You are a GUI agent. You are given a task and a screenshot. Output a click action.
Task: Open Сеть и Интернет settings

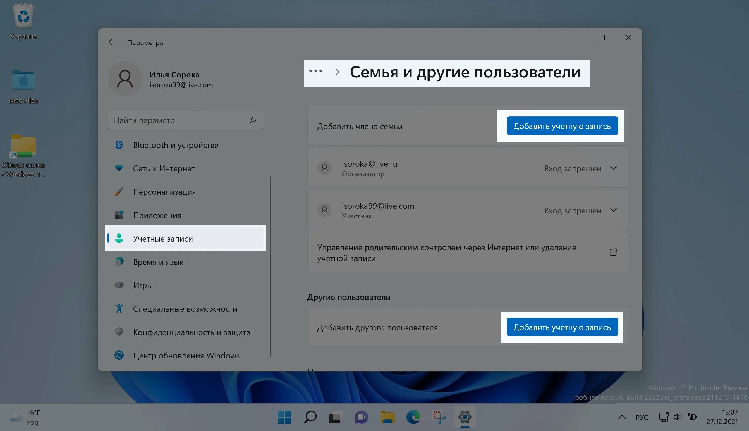tap(186, 168)
